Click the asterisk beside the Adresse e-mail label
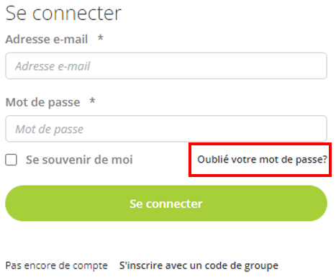 101,37
